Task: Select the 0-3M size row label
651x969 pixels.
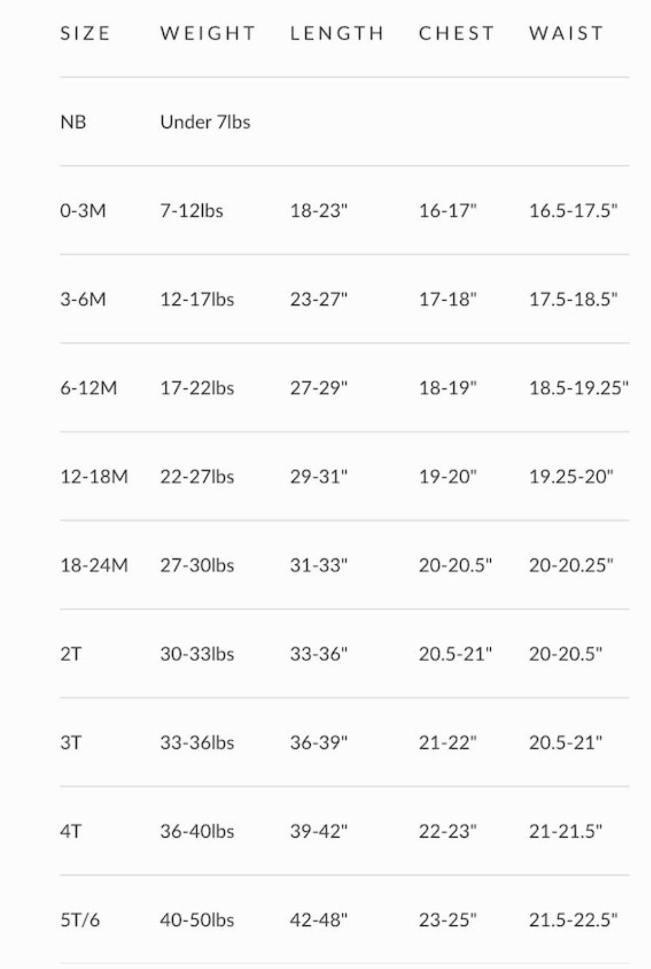Action: pyautogui.click(x=83, y=210)
